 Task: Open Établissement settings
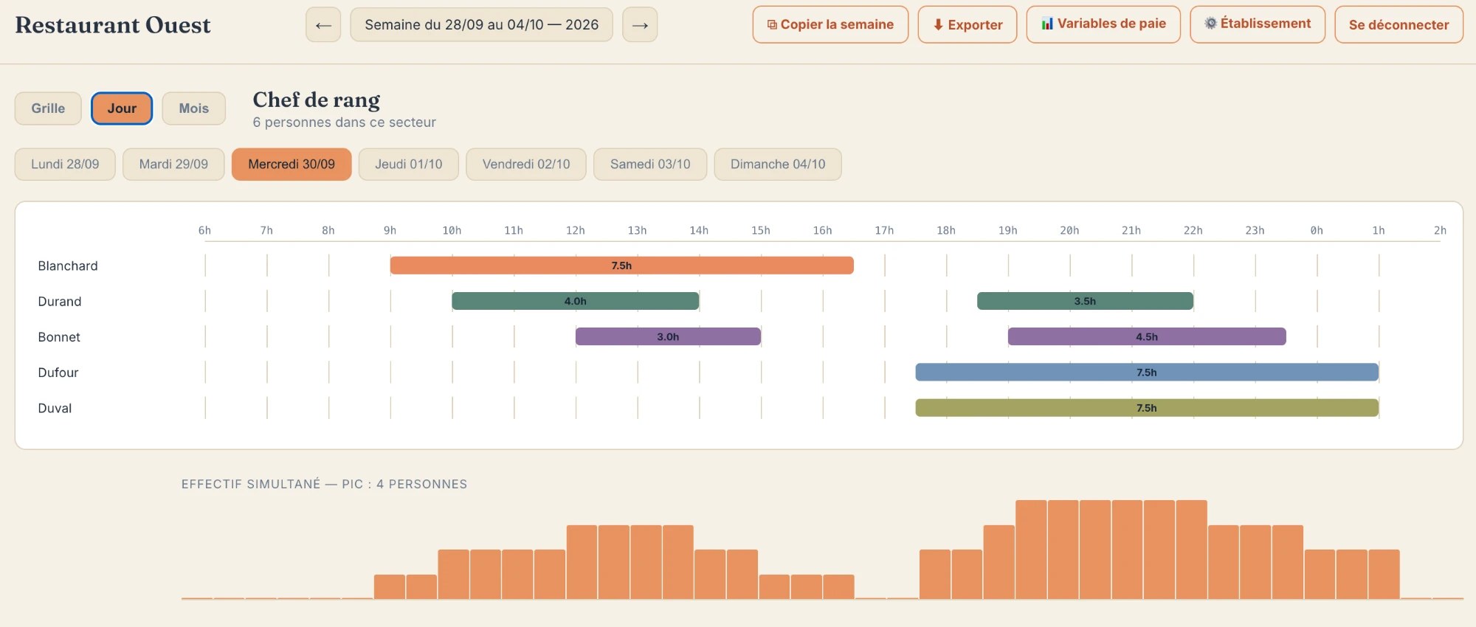click(1258, 24)
